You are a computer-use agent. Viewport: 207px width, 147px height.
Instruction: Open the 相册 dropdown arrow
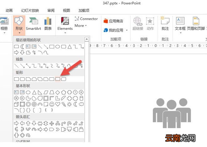coord(4,33)
